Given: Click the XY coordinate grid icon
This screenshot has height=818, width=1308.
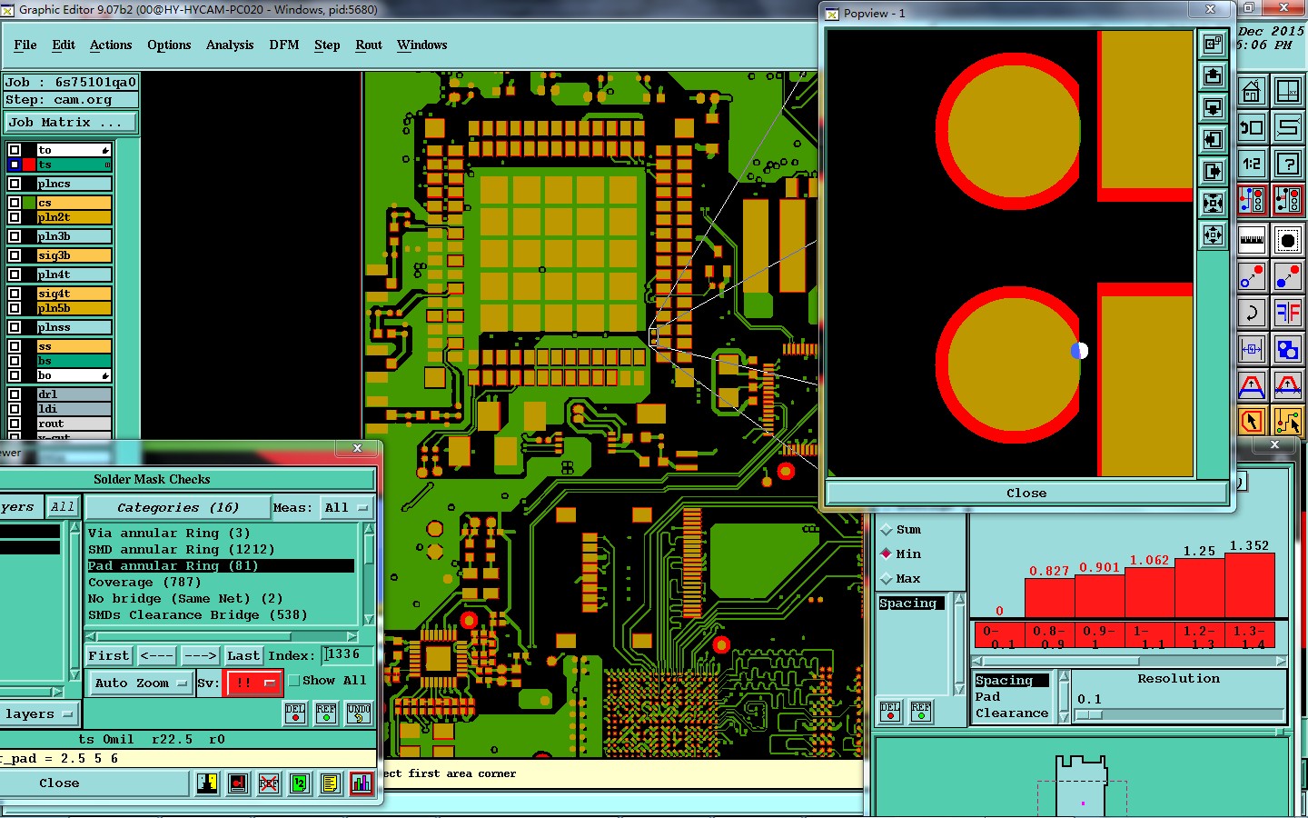Looking at the screenshot, I should click(x=1287, y=91).
